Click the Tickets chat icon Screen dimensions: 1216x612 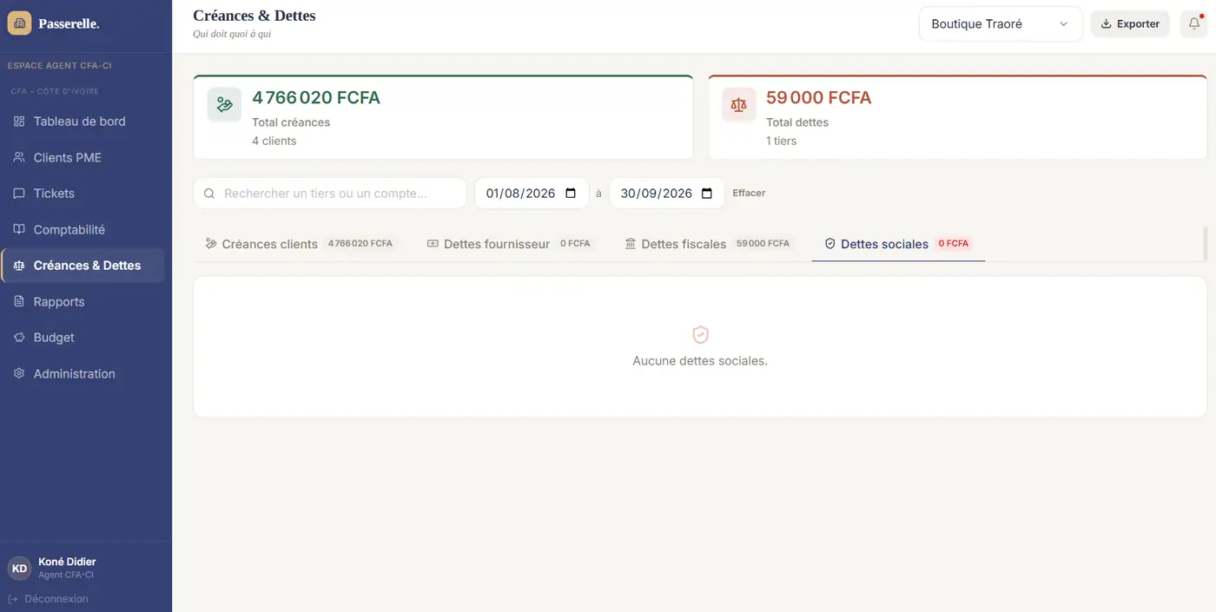pos(19,194)
